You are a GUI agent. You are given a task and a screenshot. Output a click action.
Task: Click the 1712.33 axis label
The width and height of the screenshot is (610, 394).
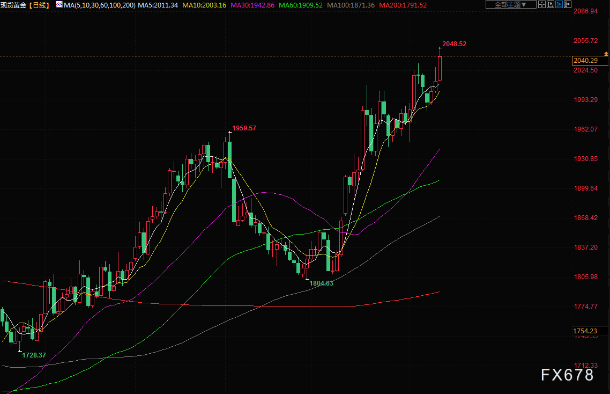586,366
